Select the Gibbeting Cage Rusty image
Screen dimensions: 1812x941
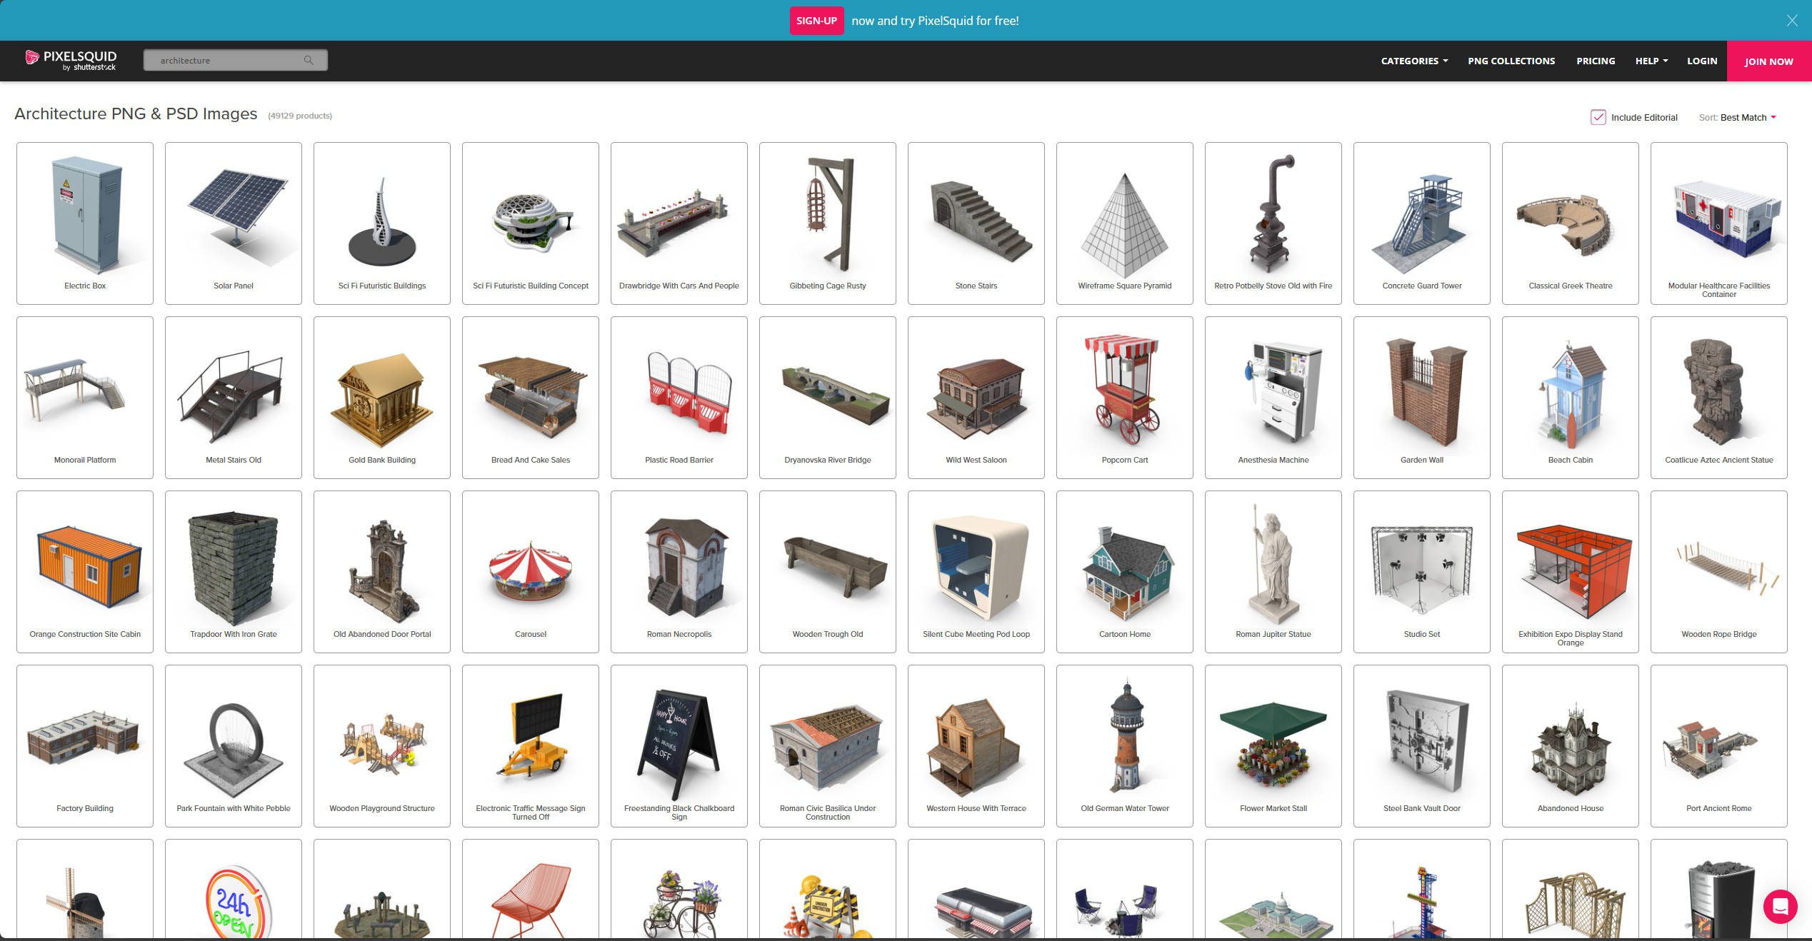pyautogui.click(x=828, y=223)
